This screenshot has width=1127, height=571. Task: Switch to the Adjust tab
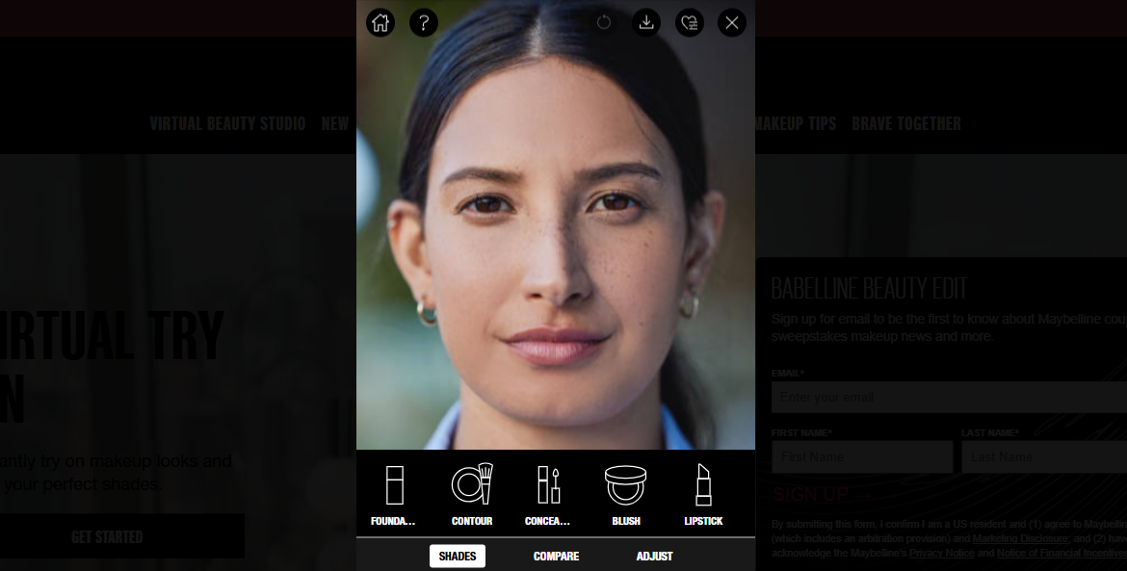coord(654,556)
